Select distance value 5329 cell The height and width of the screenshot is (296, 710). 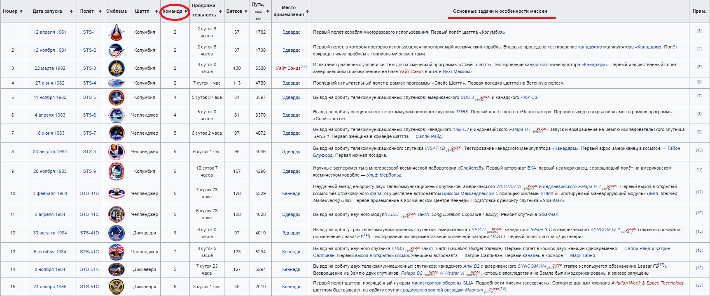click(261, 193)
